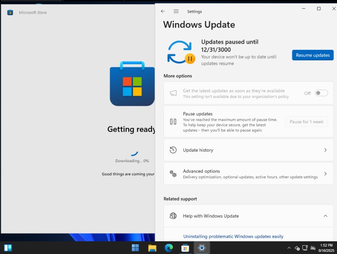This screenshot has height=254, width=337.
Task: Click the Update history row label
Action: coord(198,150)
